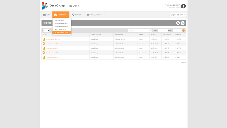The width and height of the screenshot is (227, 128).
Task: Click the end time 13:39:33
Action: coord(178,44)
